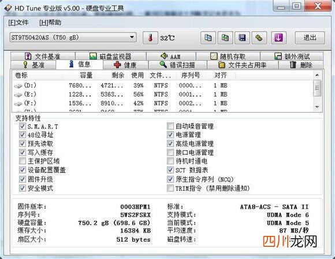Screen dimensions: 335x259
Task: Click the thermometer temperature icon
Action: tap(150, 38)
